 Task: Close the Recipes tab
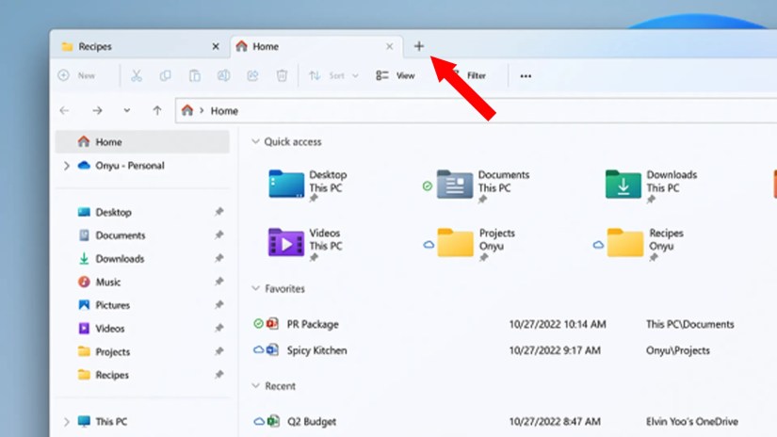click(216, 46)
